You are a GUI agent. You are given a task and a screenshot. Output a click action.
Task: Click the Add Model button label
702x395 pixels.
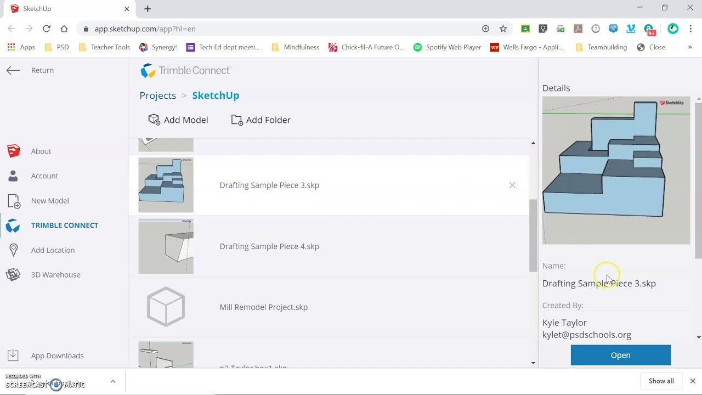click(x=186, y=120)
